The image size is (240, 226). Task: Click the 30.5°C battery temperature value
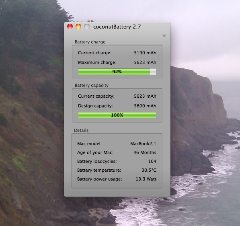[x=149, y=170]
